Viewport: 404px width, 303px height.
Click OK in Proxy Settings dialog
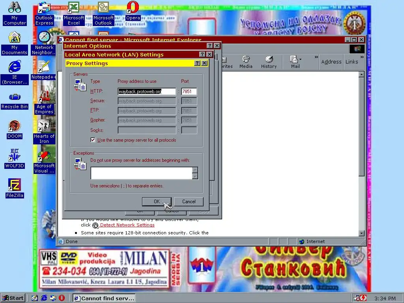[157, 202]
